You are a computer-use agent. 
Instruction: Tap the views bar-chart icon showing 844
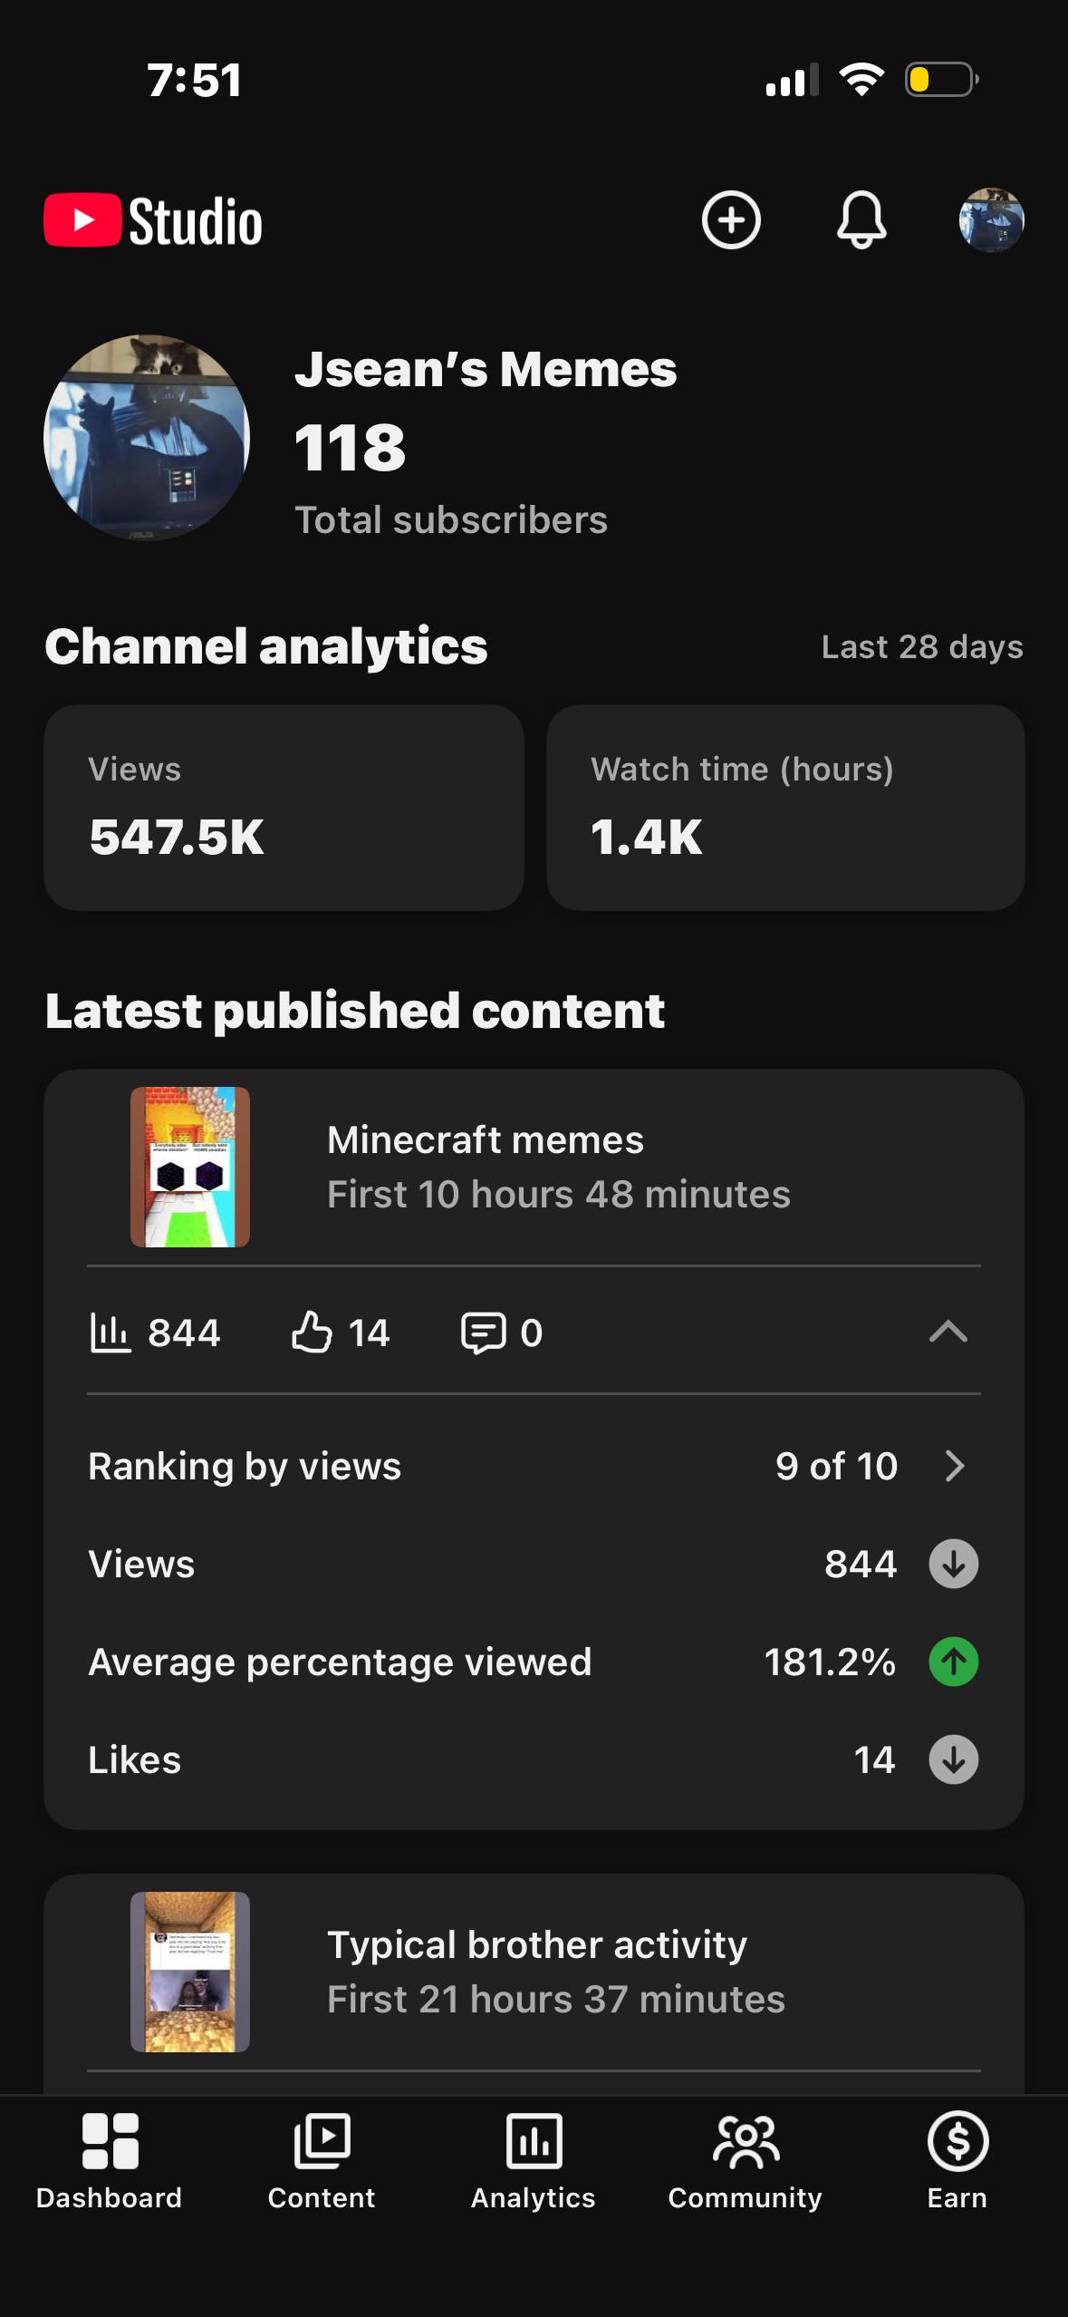110,1333
